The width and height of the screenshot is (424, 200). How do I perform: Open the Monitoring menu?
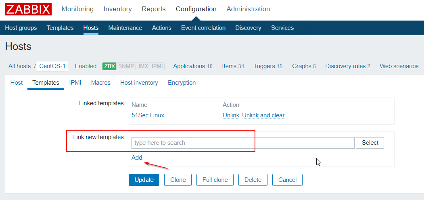[77, 9]
